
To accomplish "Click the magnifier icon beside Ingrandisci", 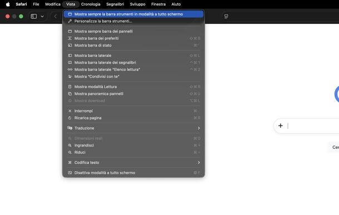I will pos(70,146).
